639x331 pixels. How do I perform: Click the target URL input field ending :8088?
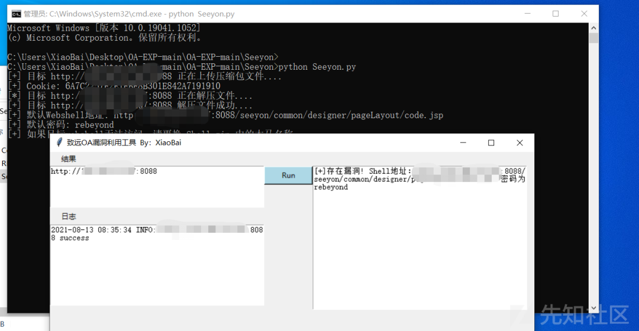[157, 187]
